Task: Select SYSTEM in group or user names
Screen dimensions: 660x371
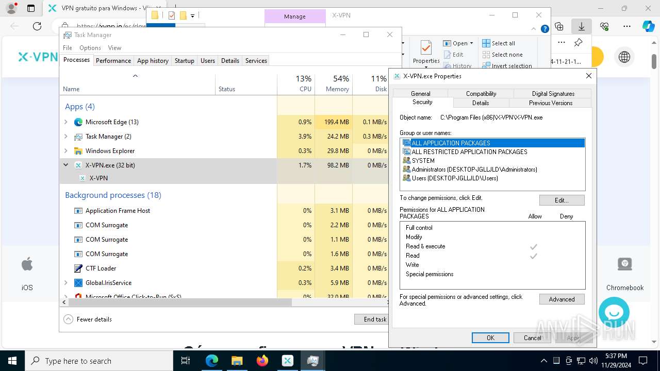Action: pyautogui.click(x=423, y=161)
